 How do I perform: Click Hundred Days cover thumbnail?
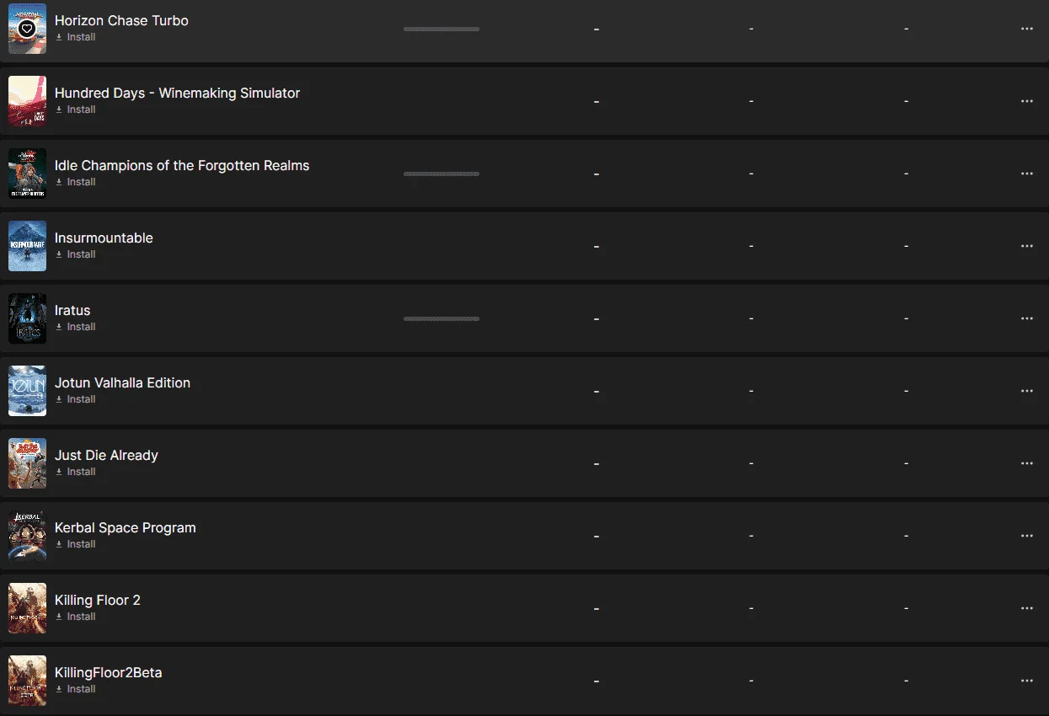click(x=27, y=101)
